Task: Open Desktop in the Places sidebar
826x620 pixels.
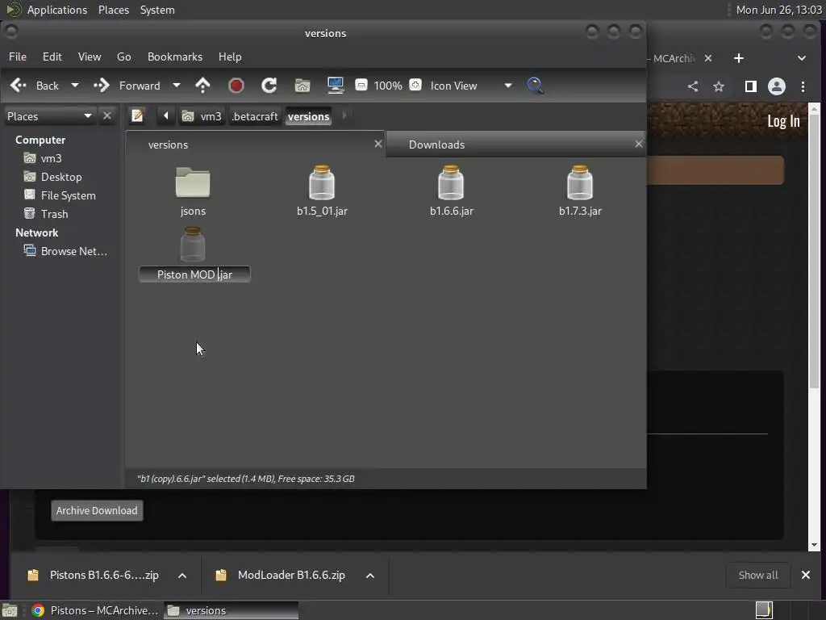Action: coord(52,177)
